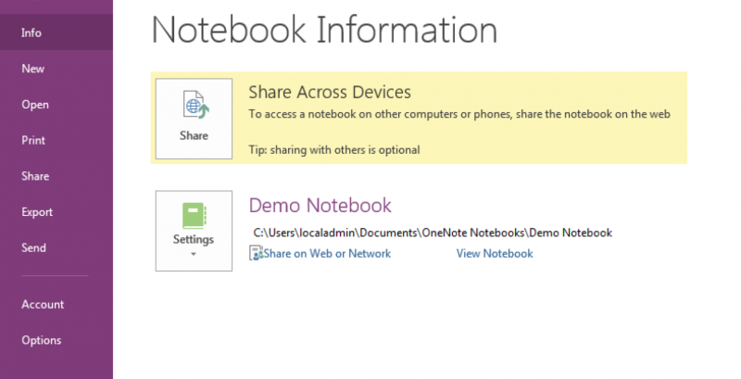Click the small icon beside Share on Web
Viewport: 741px width, 379px height.
tap(256, 254)
